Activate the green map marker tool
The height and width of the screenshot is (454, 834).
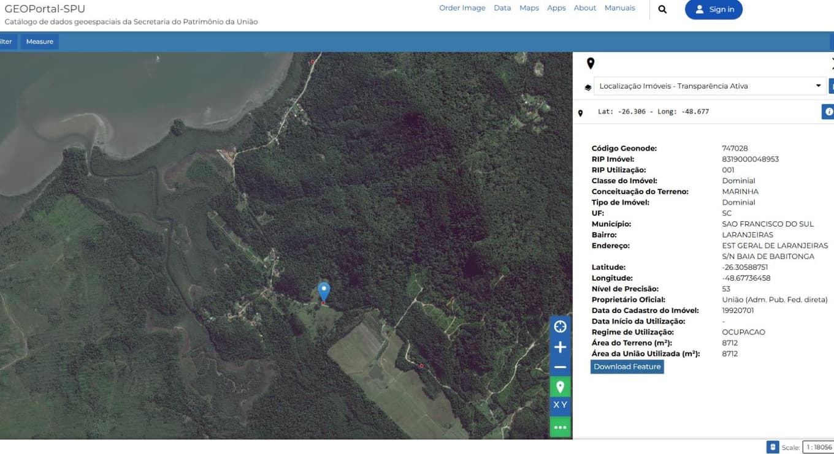(560, 387)
